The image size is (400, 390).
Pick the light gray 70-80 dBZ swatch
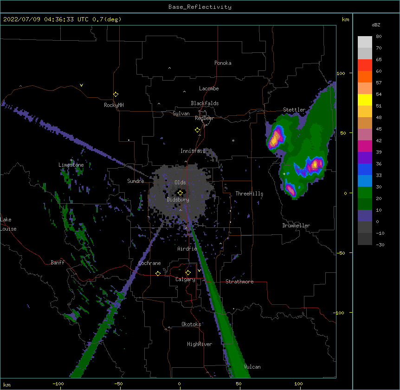coord(365,42)
